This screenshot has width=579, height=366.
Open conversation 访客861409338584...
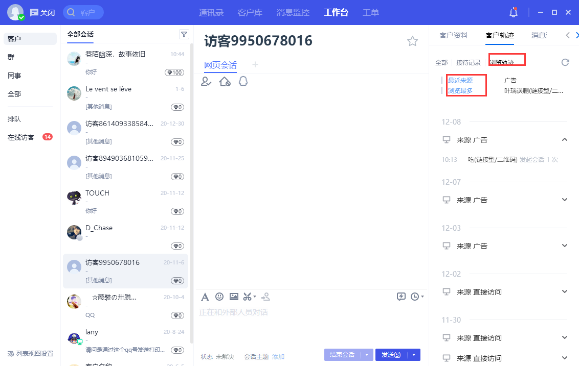click(125, 132)
